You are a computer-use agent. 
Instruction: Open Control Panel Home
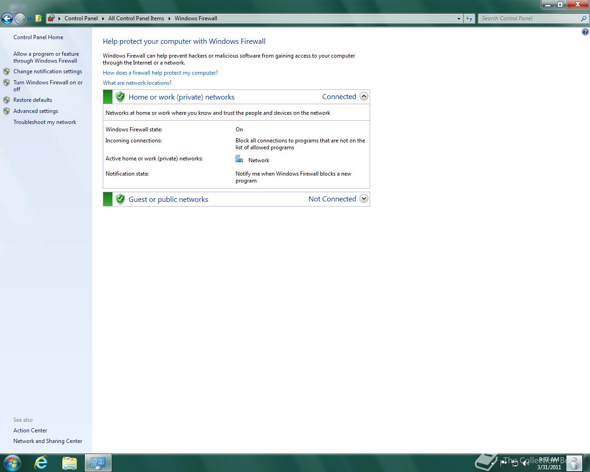pos(38,37)
